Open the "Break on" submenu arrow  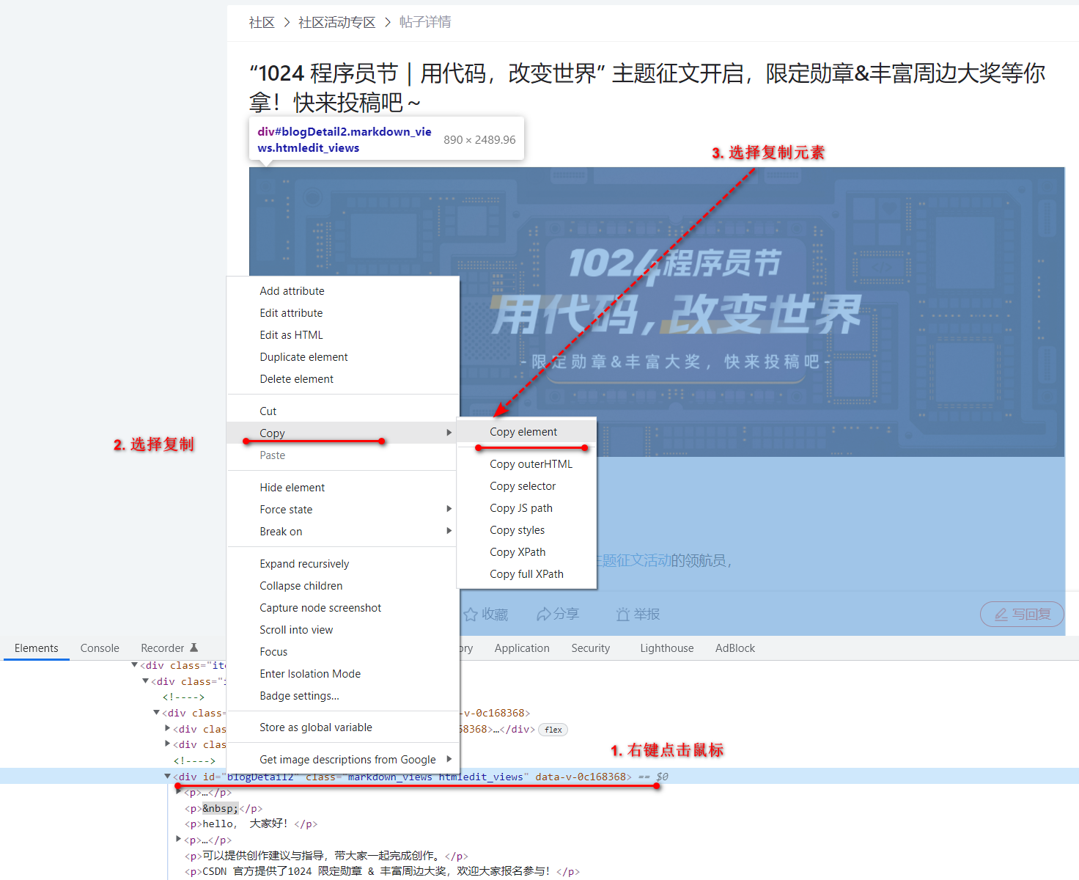click(449, 531)
